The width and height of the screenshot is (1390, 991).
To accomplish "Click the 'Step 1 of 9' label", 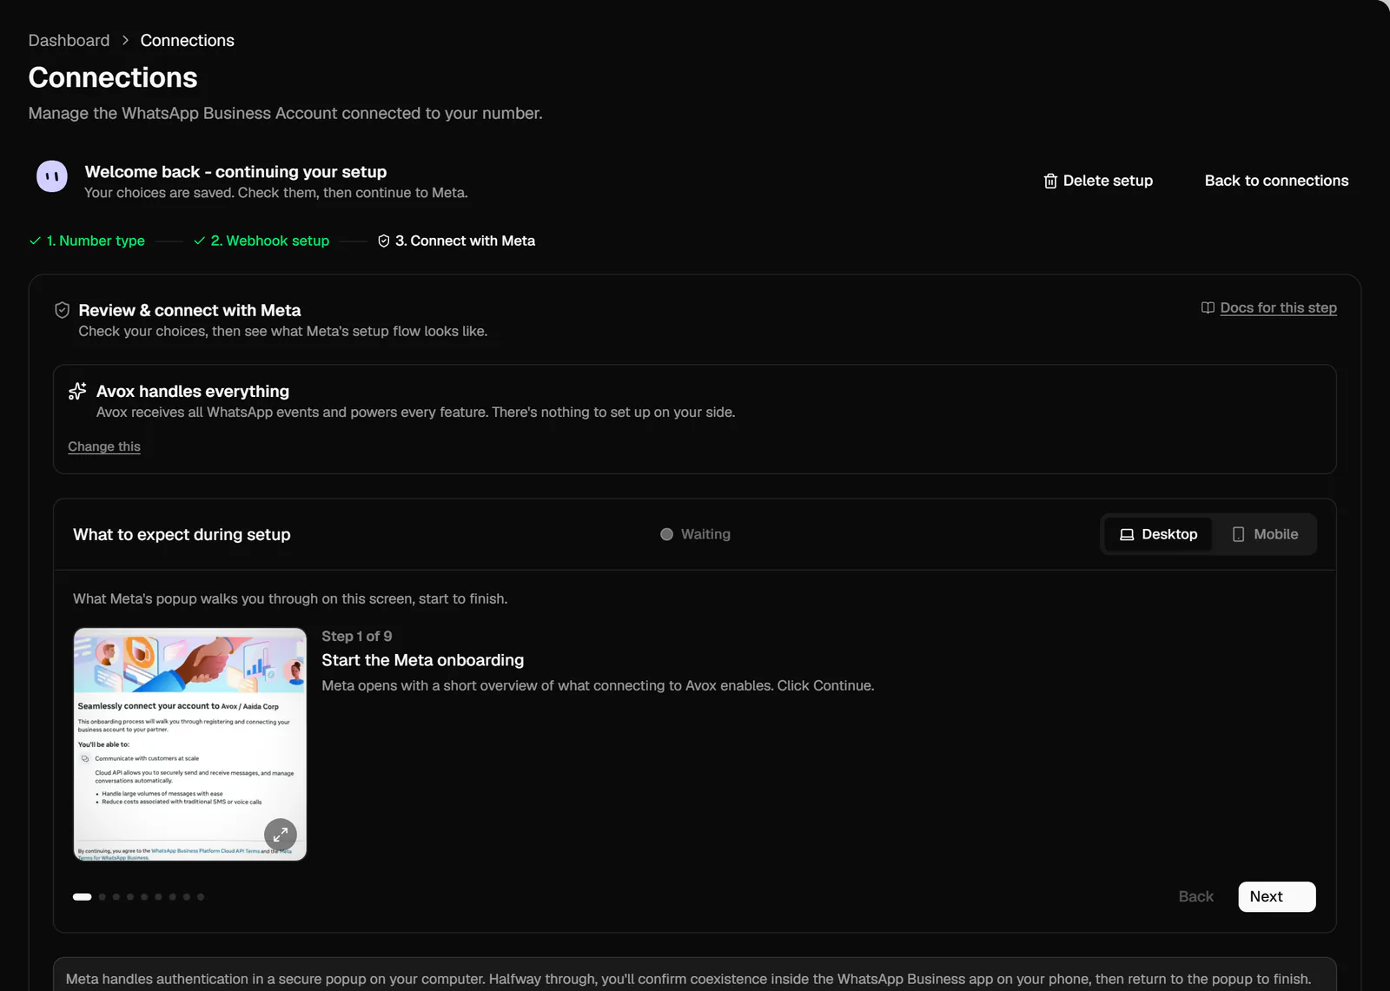I will pos(356,636).
